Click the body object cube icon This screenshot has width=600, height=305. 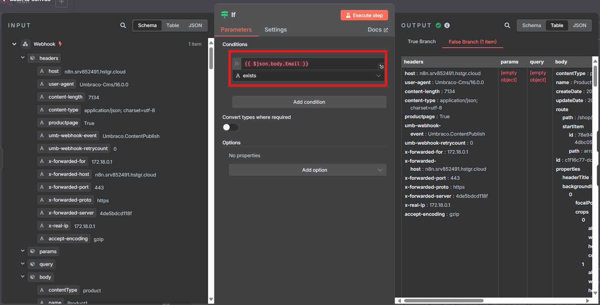point(33,277)
